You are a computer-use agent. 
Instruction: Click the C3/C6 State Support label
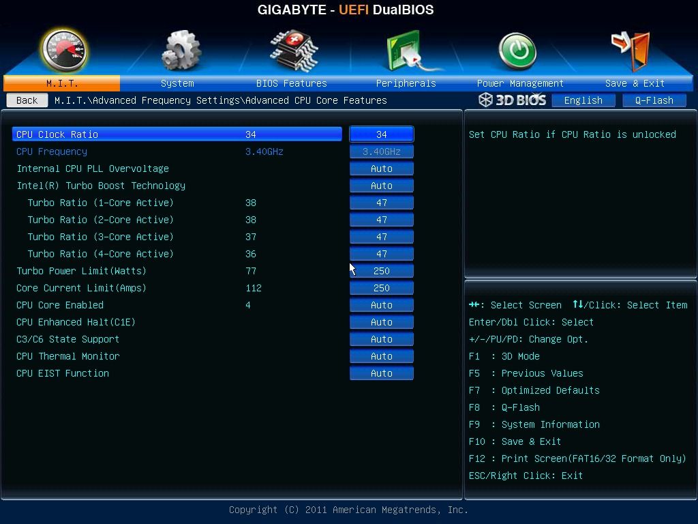tap(67, 339)
